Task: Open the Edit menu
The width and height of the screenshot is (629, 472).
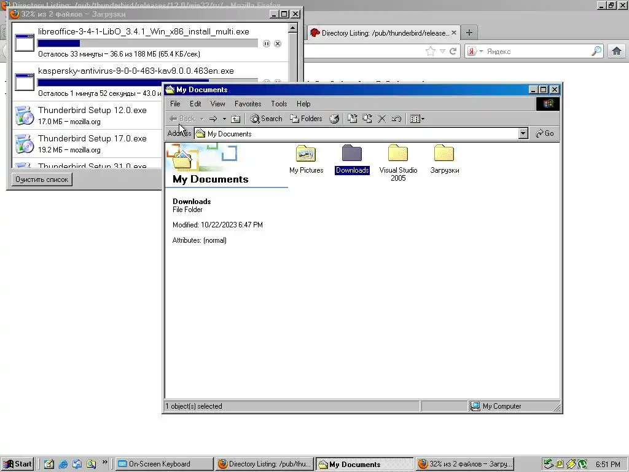Action: (195, 104)
